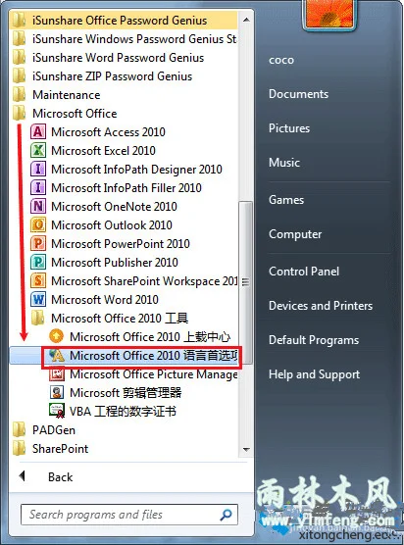
Task: Expand iSunshare Windows Password Genius folder
Action: tap(125, 39)
